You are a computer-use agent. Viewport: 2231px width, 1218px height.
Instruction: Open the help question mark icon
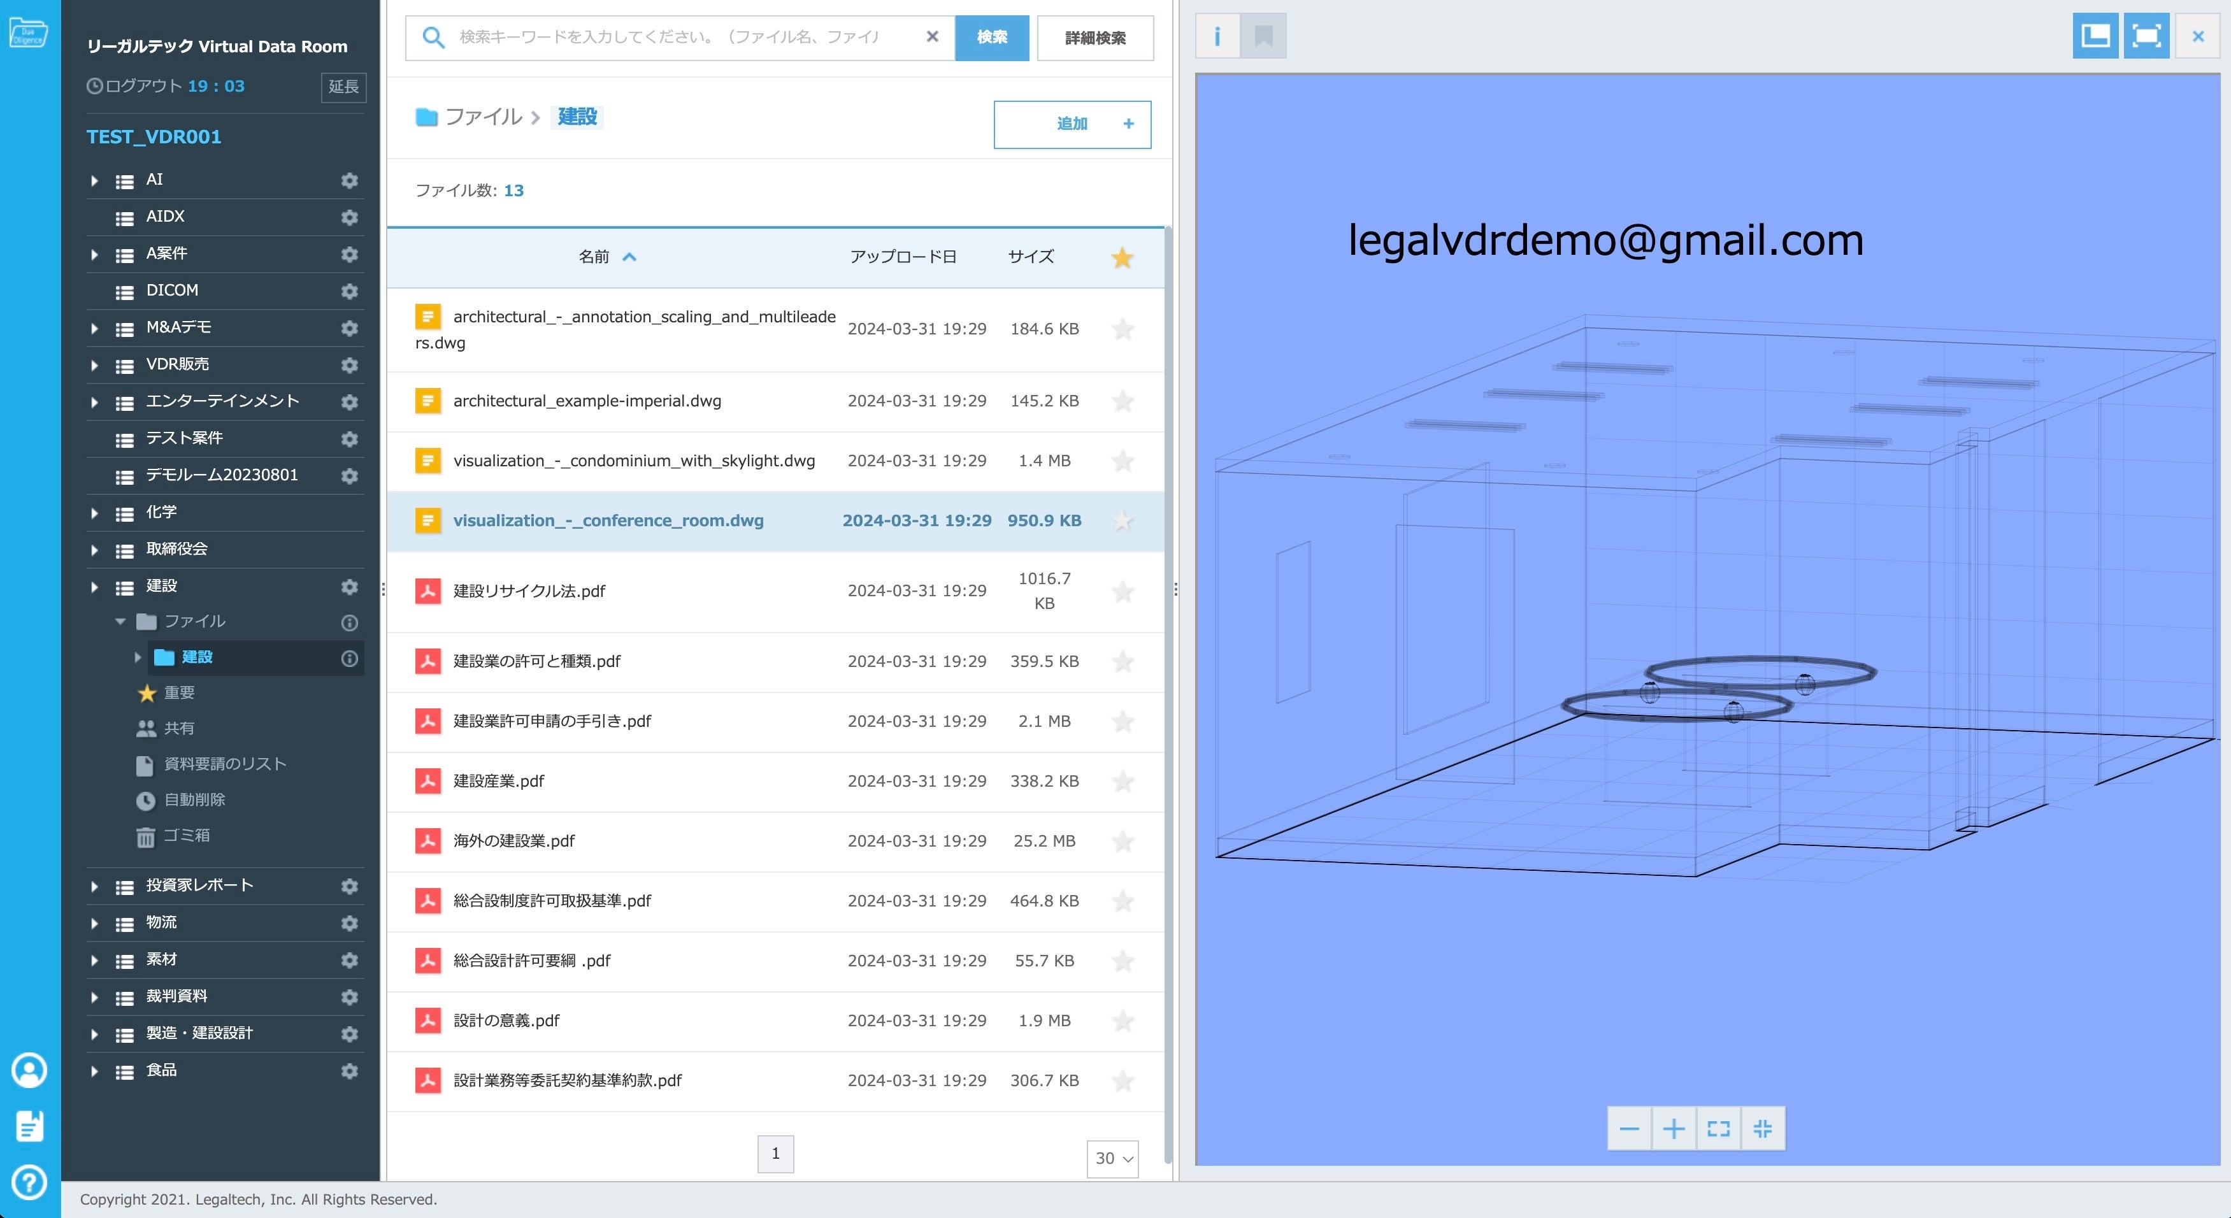tap(29, 1182)
